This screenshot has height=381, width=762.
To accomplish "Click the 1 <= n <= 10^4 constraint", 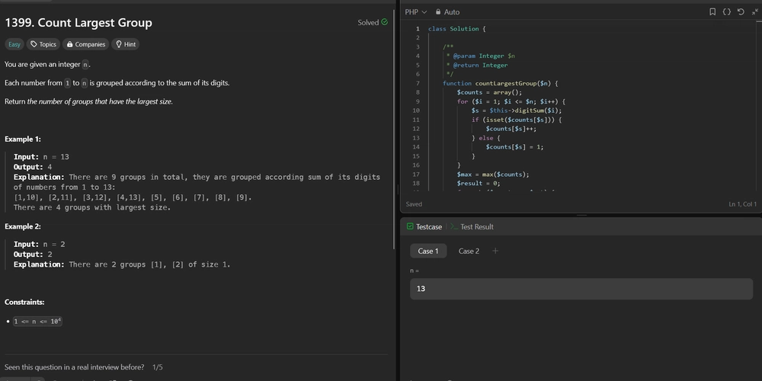I will (x=38, y=322).
